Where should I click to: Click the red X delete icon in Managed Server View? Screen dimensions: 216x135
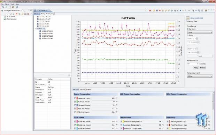16,14
